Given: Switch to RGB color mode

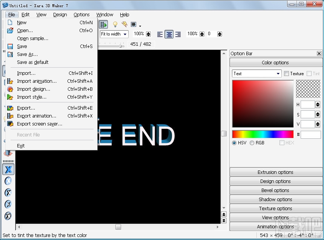Looking at the screenshot, I should click(252, 143).
